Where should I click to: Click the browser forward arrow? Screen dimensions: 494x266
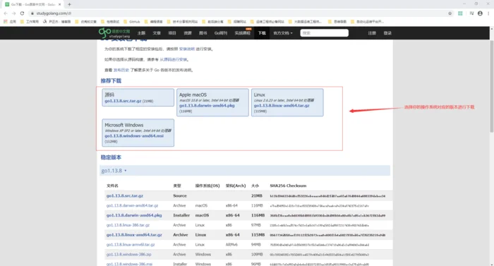click(13, 13)
